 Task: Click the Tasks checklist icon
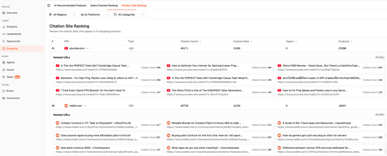4,77
